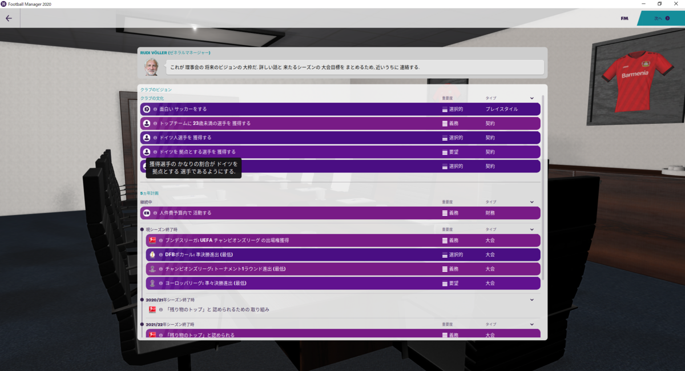Select the 面白いサッカーをする row
The image size is (685, 371).
[340, 109]
